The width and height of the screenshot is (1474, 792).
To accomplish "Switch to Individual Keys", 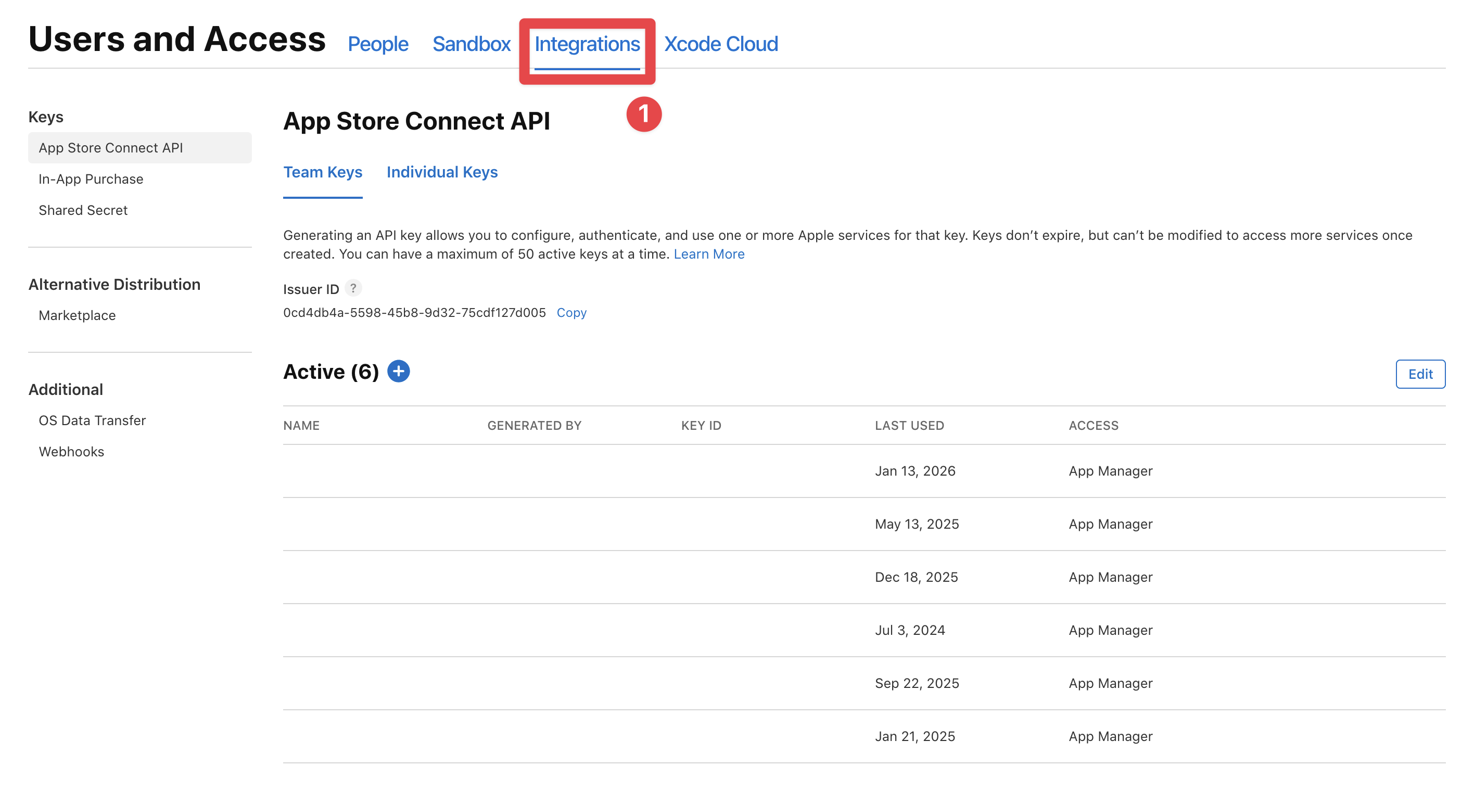I will point(442,172).
